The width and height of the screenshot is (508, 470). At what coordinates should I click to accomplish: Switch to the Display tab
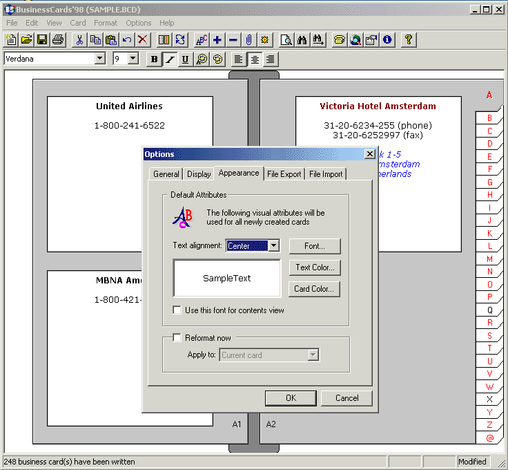click(199, 174)
